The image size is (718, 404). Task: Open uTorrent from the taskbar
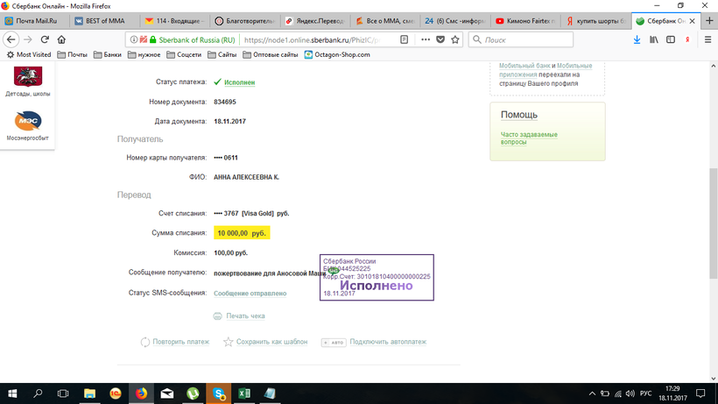click(x=193, y=393)
